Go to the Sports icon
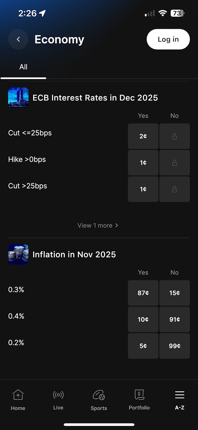This screenshot has height=430, width=198. [x=99, y=395]
